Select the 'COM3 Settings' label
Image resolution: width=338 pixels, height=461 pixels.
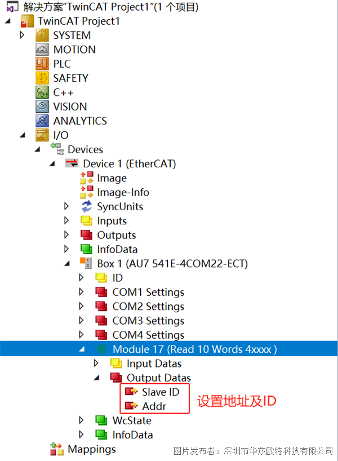point(148,321)
